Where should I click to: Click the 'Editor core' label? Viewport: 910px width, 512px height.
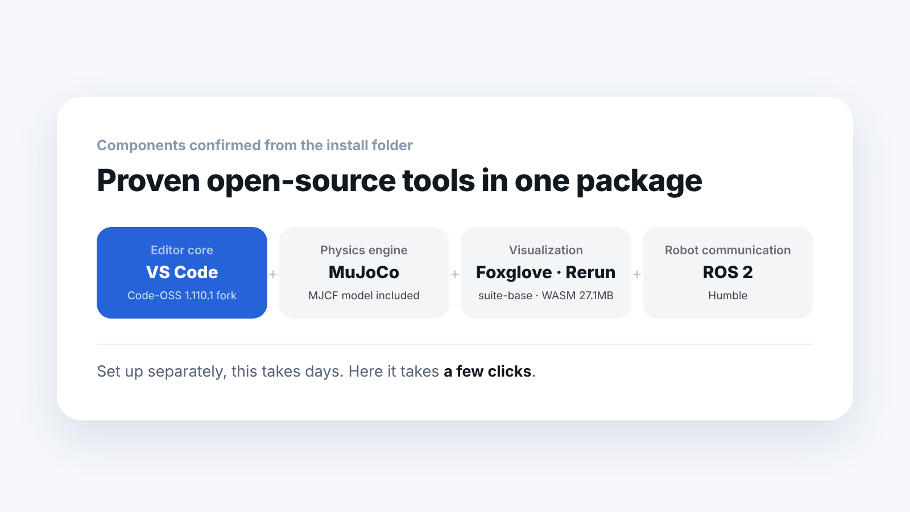pos(182,250)
